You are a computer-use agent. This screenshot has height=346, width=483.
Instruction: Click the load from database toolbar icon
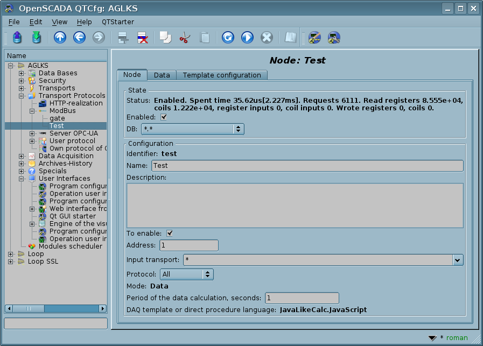17,38
